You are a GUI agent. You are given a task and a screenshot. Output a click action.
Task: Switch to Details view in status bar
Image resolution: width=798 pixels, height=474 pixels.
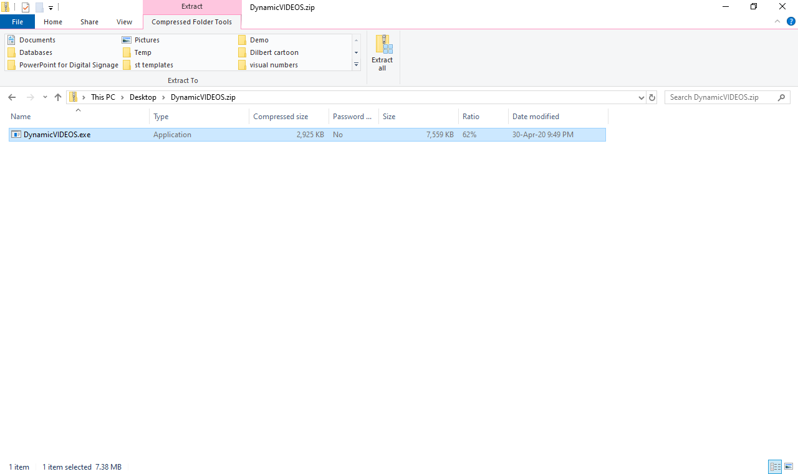point(776,467)
